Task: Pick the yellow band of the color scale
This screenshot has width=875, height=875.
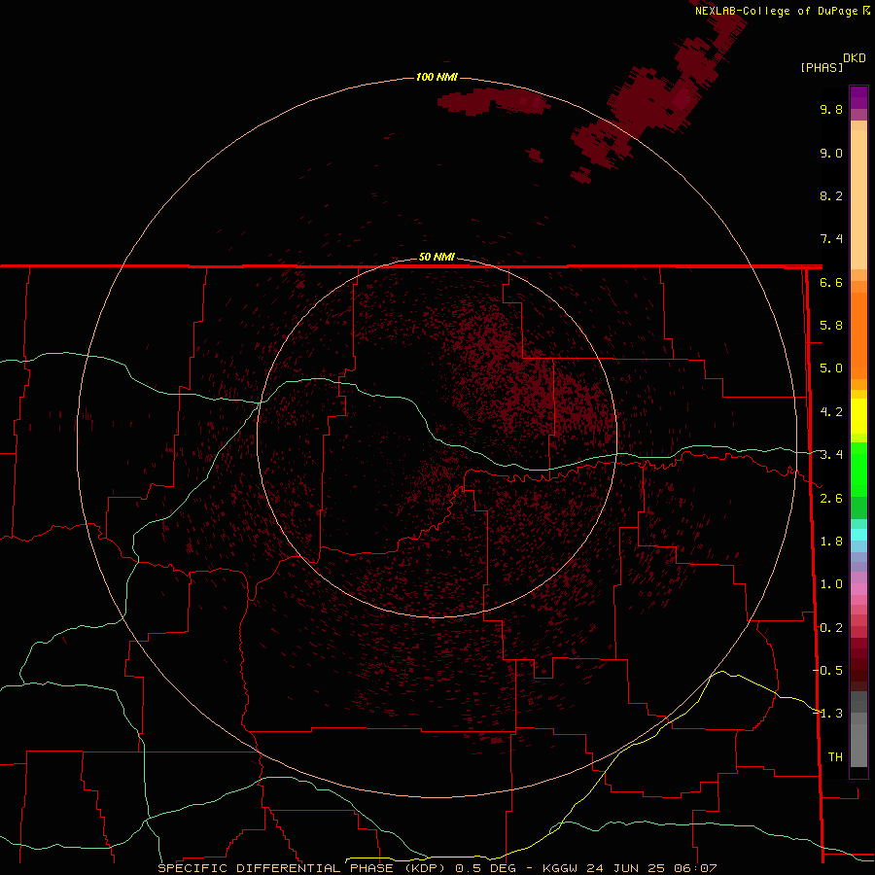Action: point(858,416)
